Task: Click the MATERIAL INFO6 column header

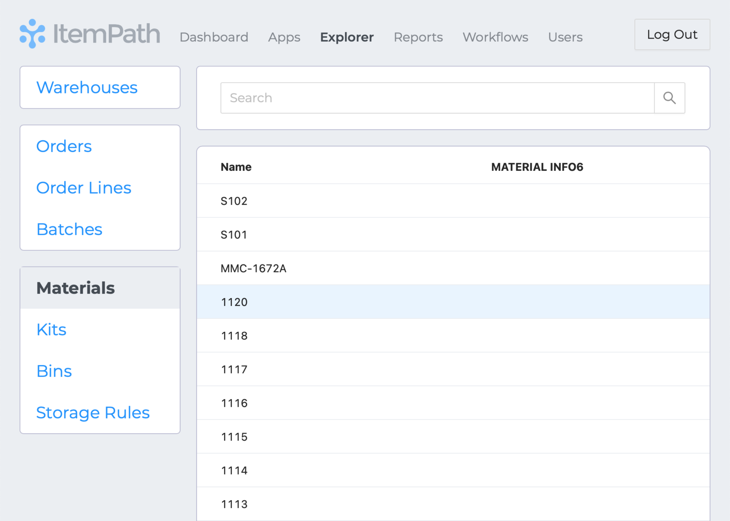Action: [537, 167]
